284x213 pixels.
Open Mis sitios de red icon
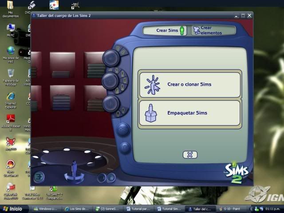11,55
